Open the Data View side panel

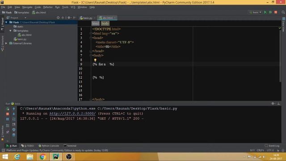click(284, 25)
